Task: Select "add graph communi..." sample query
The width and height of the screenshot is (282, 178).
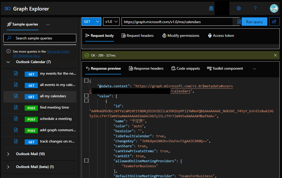Action: [58, 130]
